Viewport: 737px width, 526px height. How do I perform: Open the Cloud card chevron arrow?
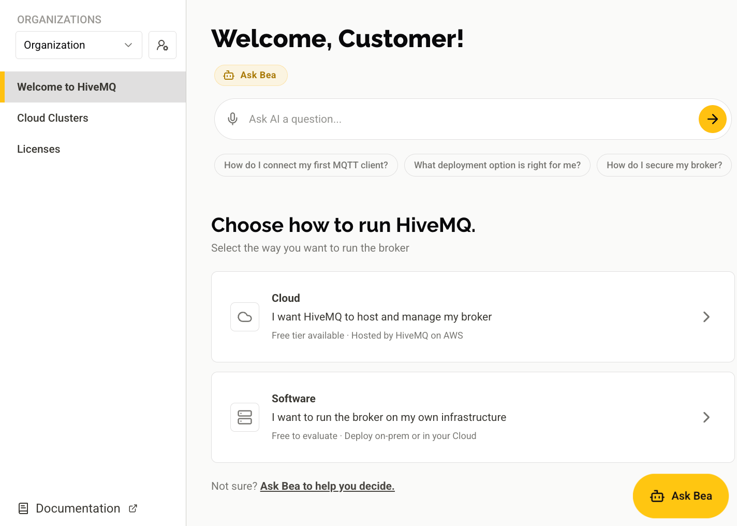(x=706, y=317)
